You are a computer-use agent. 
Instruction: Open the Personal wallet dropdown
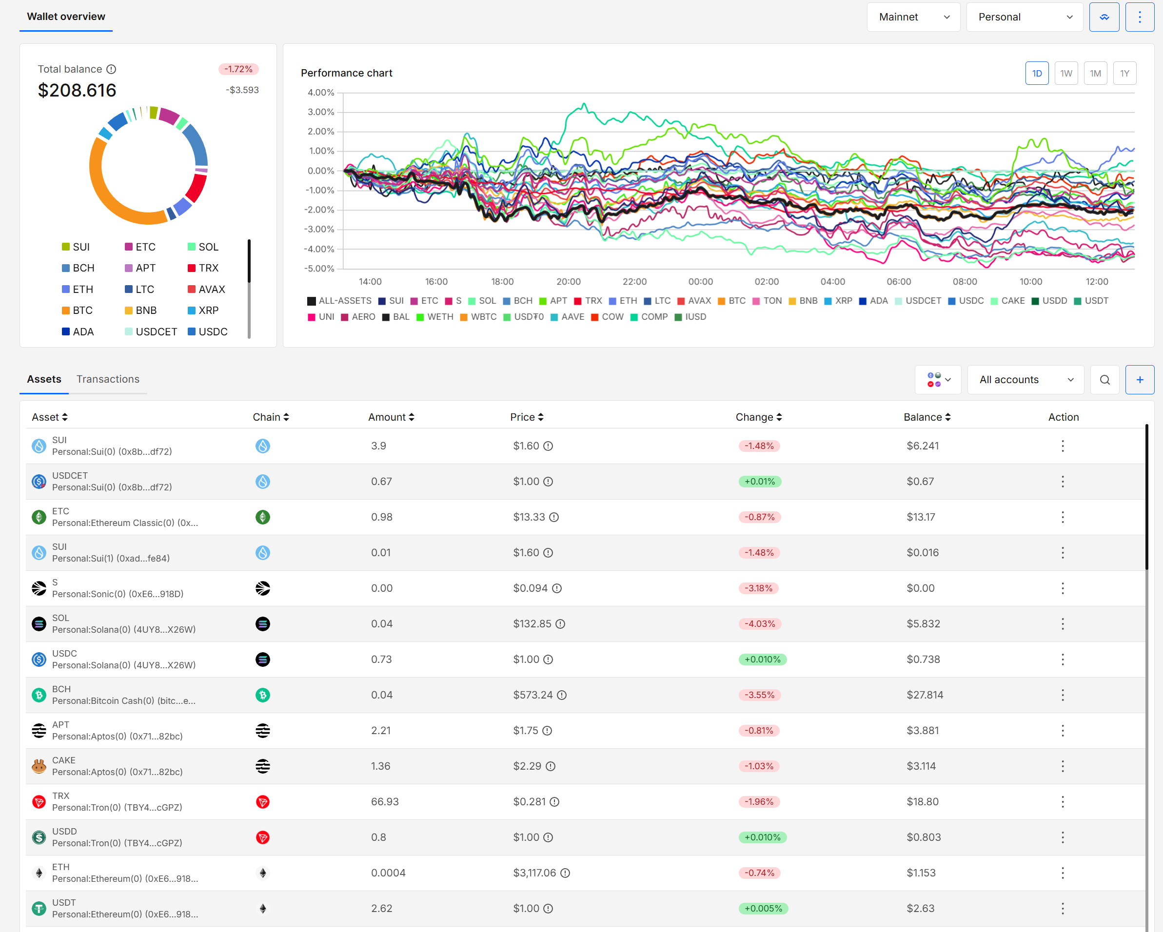tap(1025, 17)
